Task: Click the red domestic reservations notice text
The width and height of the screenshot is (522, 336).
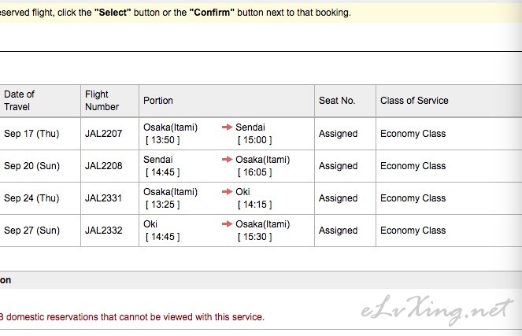Action: coord(134,317)
